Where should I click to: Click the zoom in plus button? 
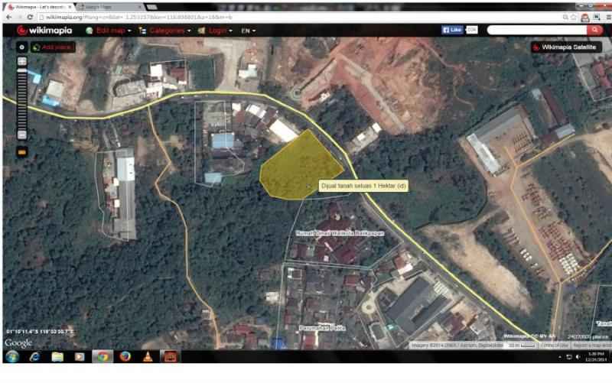point(21,61)
